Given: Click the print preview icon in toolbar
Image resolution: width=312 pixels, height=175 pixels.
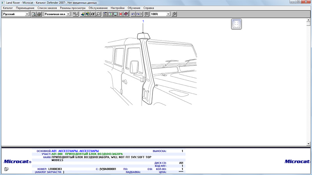Looking at the screenshot, I should click(34, 14).
